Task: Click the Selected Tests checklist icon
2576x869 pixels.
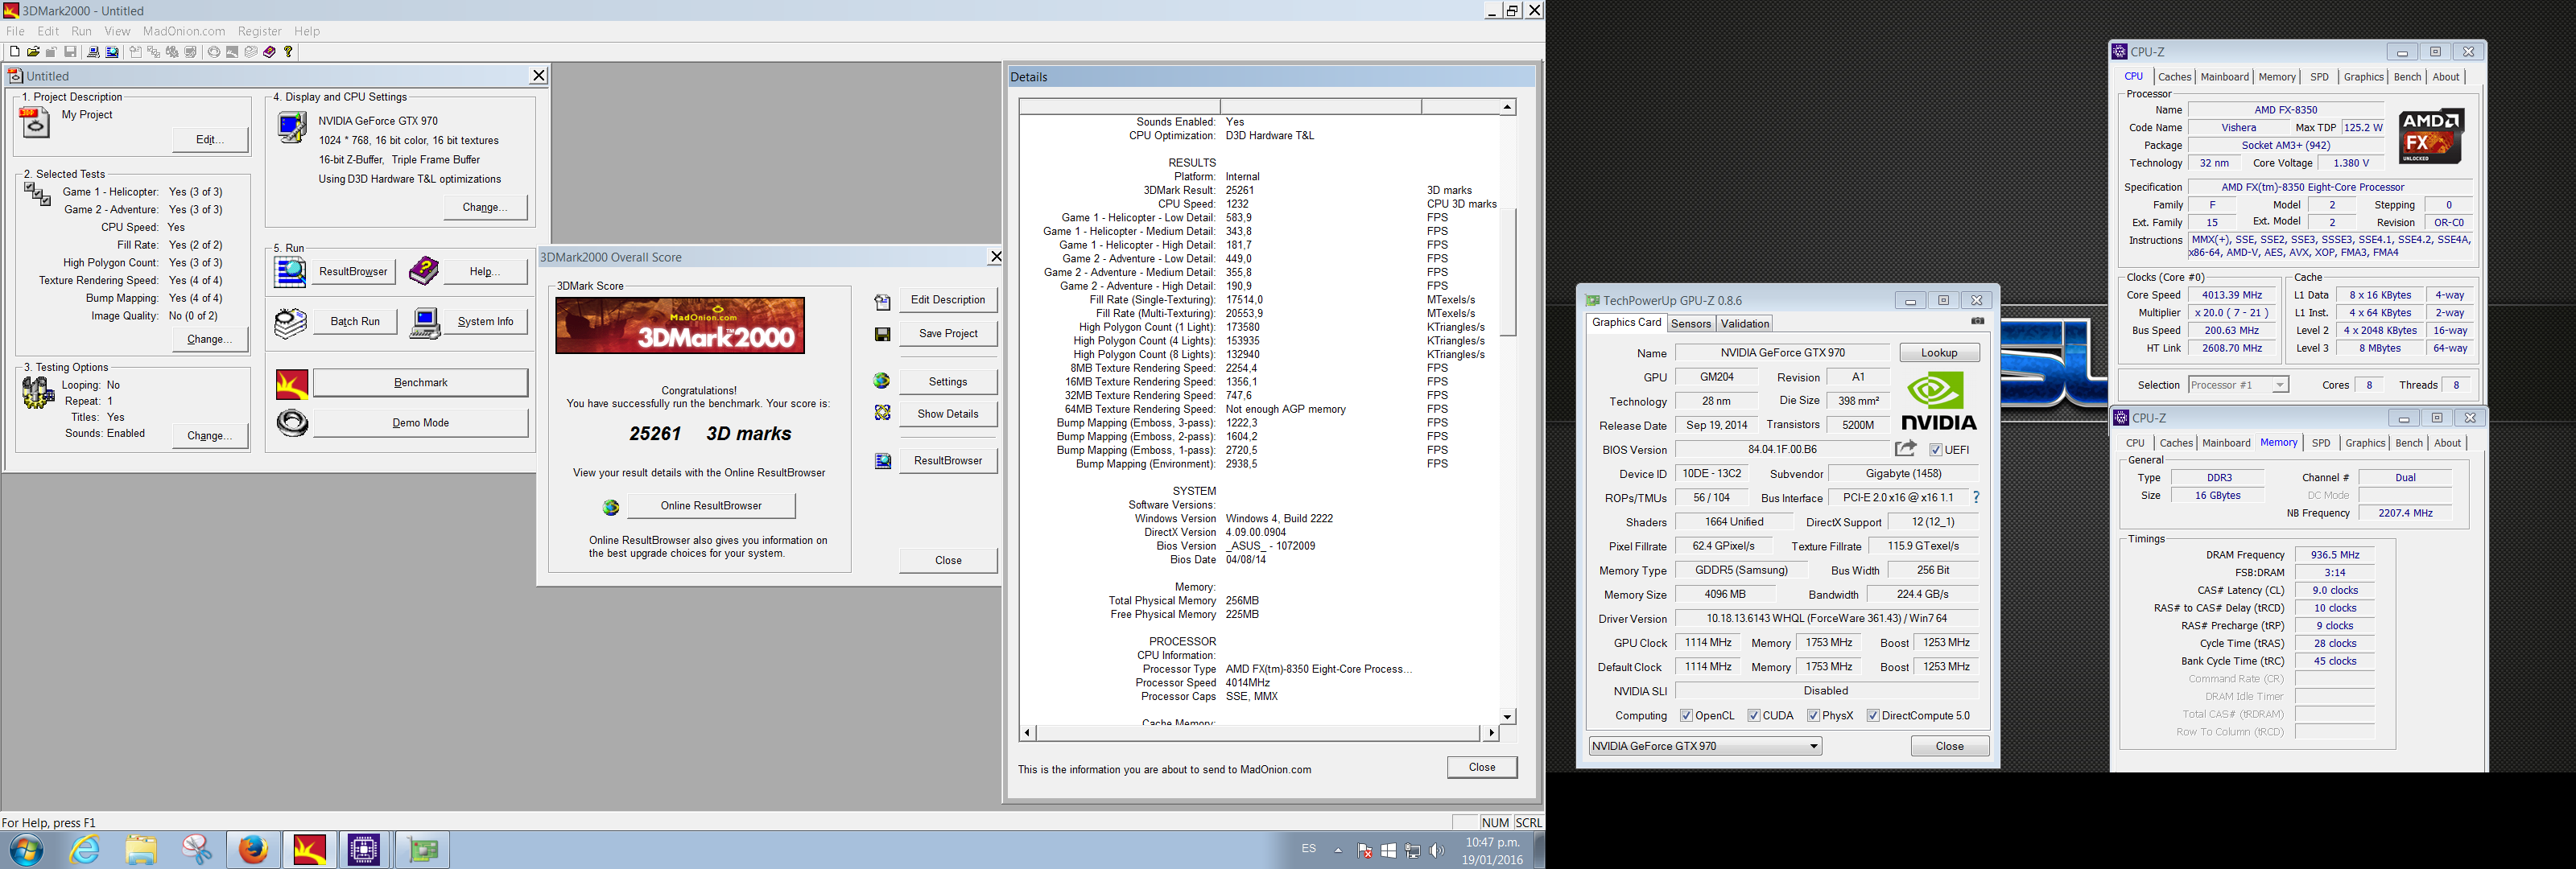Action: click(x=37, y=193)
